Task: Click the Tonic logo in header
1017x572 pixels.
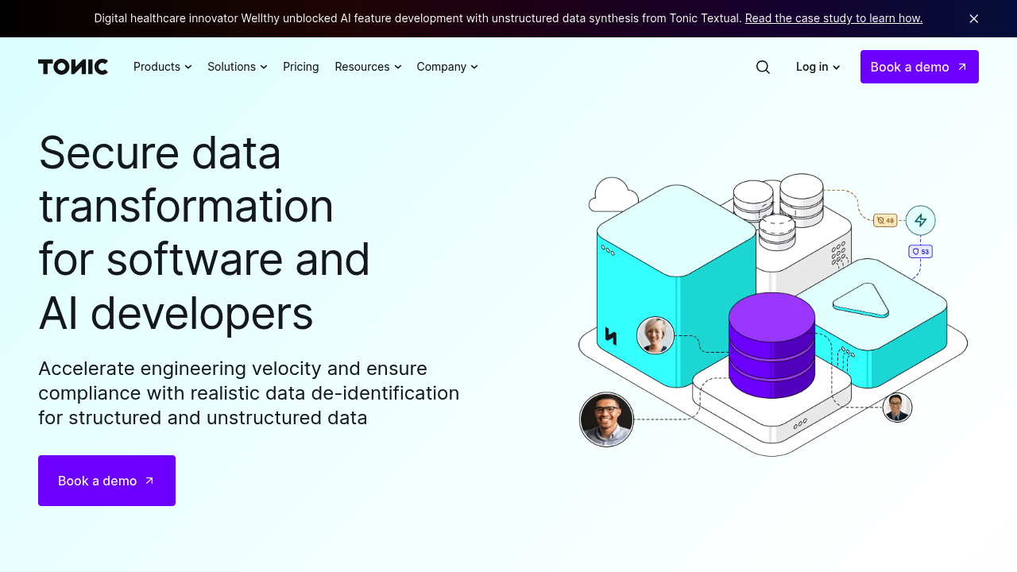Action: click(73, 67)
